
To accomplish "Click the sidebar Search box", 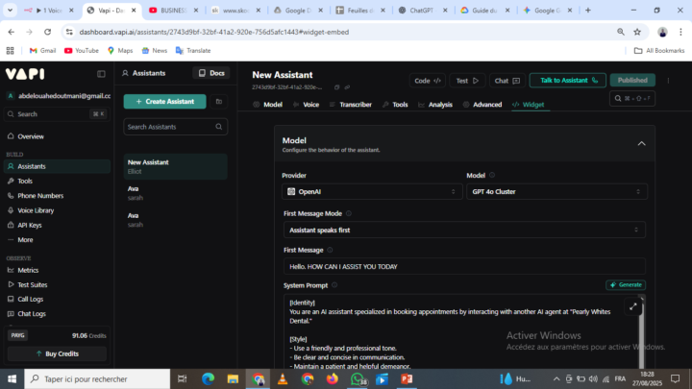I will [57, 114].
